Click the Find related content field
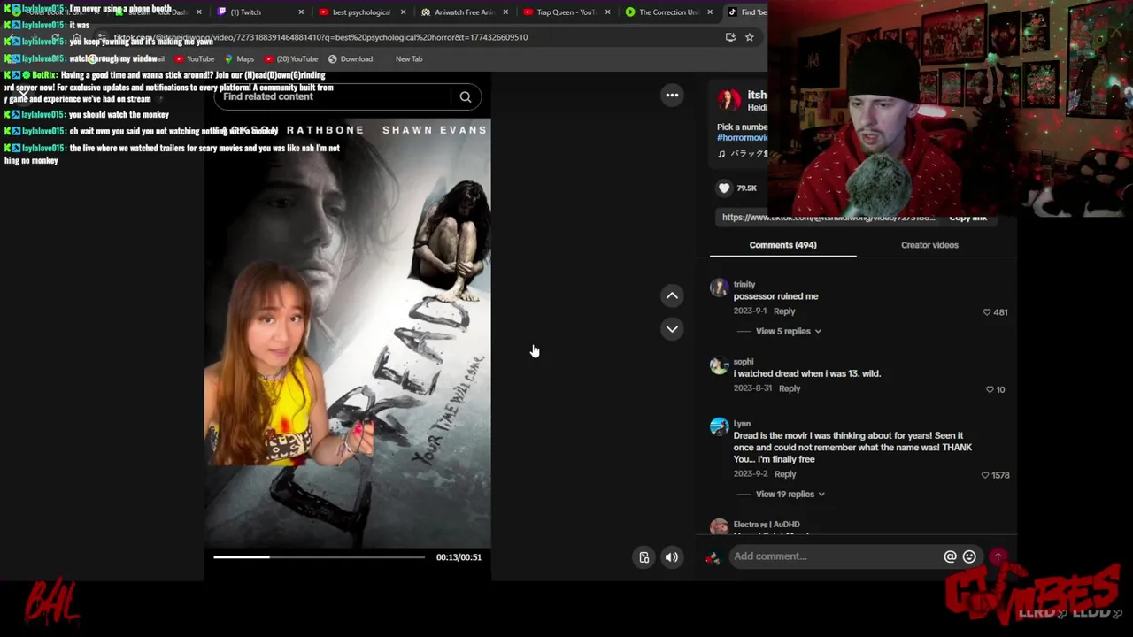The height and width of the screenshot is (637, 1133). 332,97
